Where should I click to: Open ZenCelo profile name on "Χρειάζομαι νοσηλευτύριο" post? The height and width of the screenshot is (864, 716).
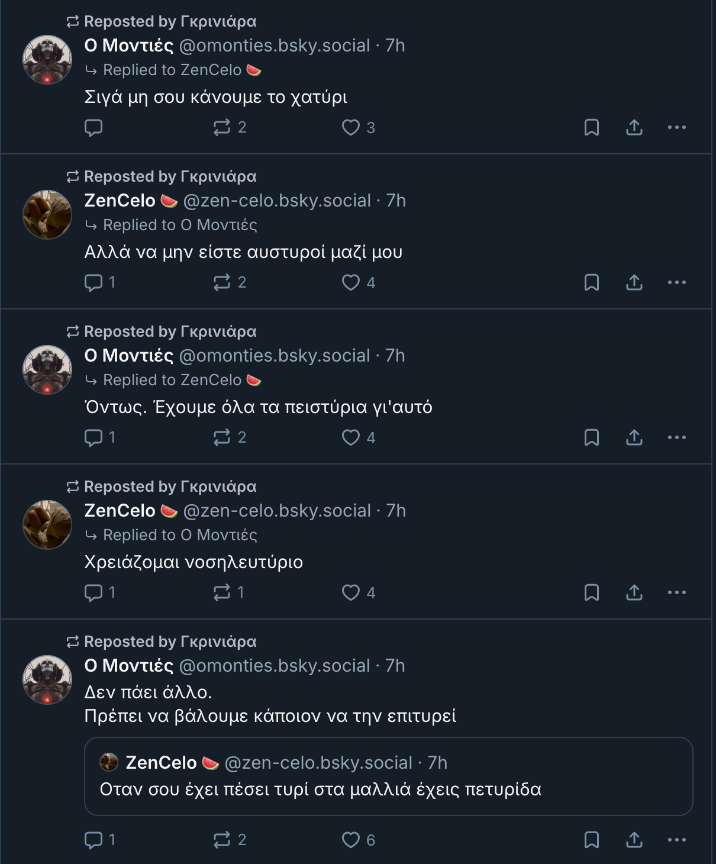(120, 511)
